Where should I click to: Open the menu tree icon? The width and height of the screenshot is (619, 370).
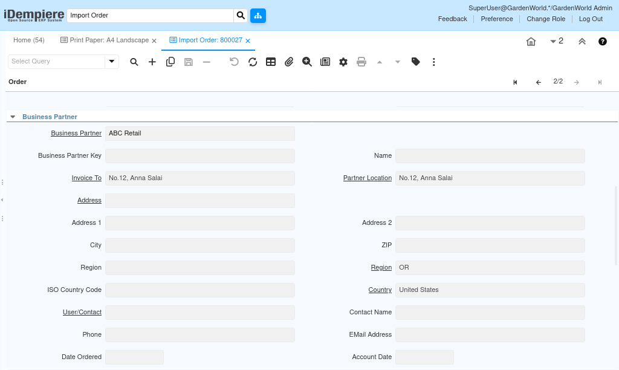(x=258, y=15)
